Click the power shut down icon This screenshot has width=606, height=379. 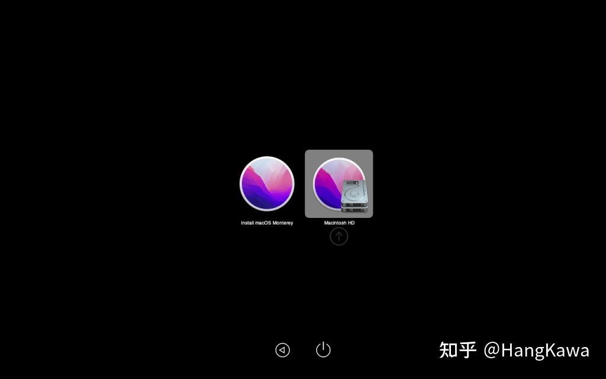[323, 349]
